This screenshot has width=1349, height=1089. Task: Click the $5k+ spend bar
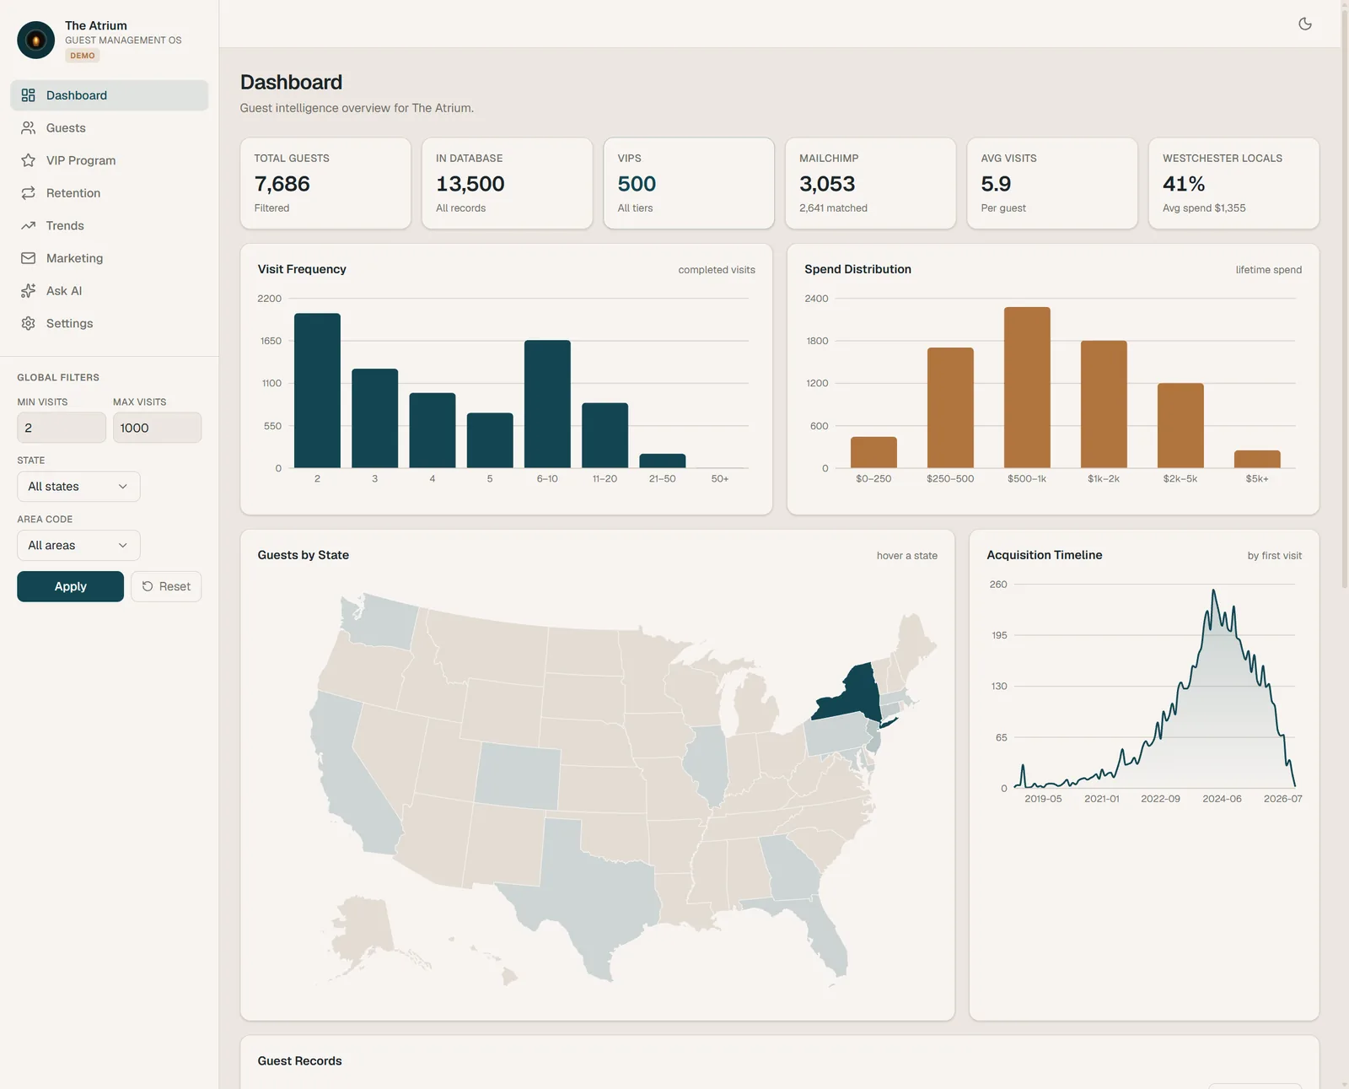click(x=1257, y=459)
